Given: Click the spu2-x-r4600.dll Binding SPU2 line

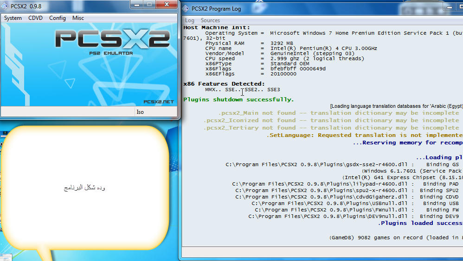Looking at the screenshot, I should (347, 191).
